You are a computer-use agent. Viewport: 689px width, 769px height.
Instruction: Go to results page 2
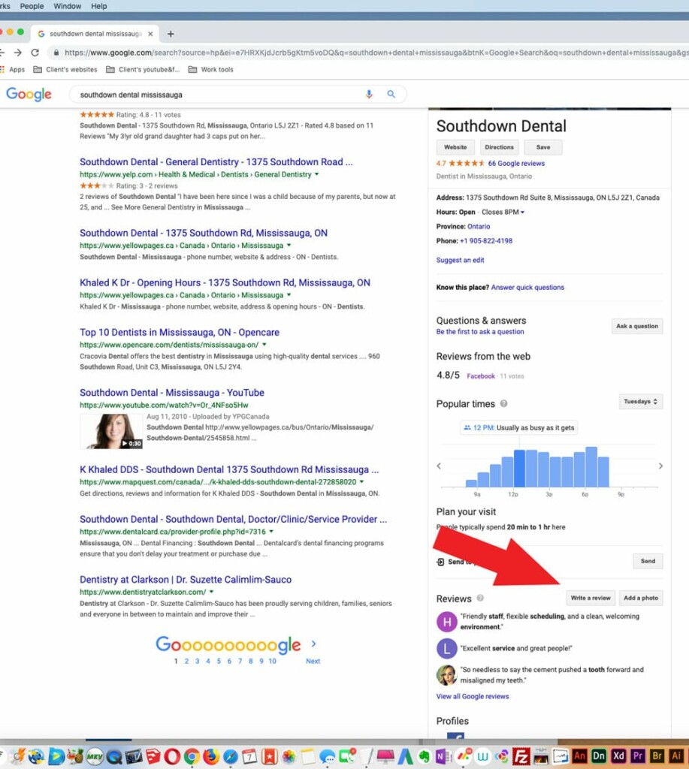point(186,661)
